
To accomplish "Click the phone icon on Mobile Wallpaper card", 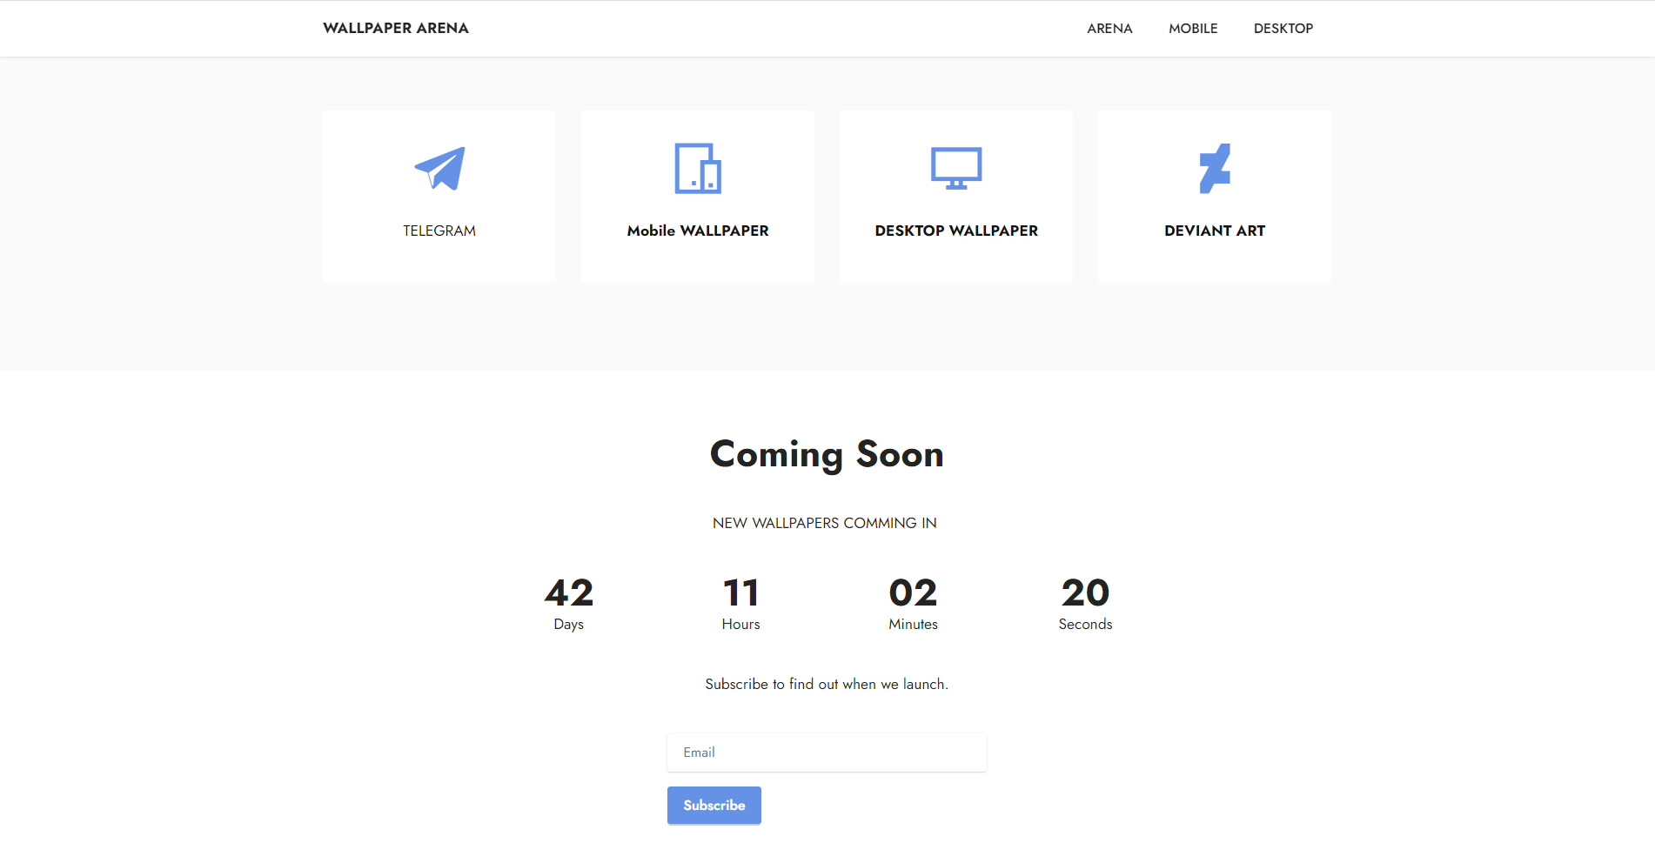I will pos(697,169).
